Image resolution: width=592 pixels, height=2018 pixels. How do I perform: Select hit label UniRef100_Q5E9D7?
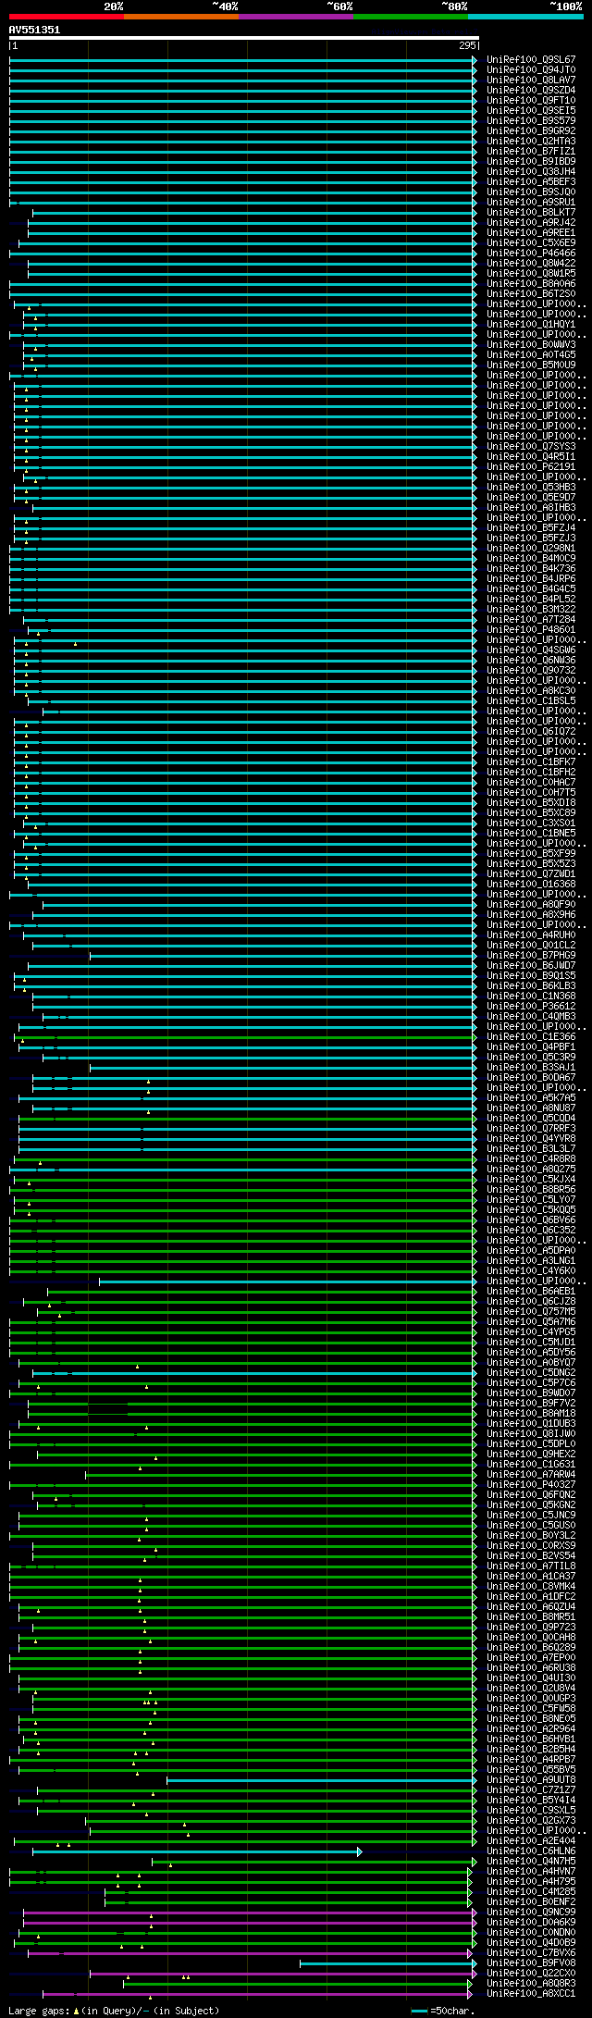(531, 498)
